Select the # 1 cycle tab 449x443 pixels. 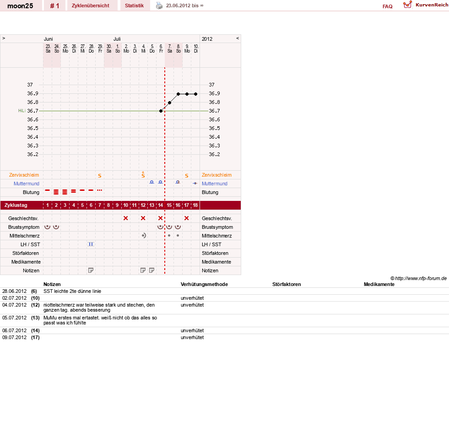pos(54,5)
